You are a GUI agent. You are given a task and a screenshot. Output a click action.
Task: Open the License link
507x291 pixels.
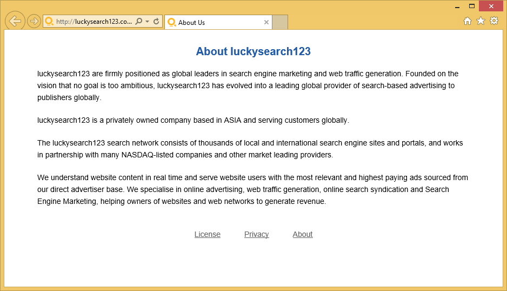click(207, 234)
